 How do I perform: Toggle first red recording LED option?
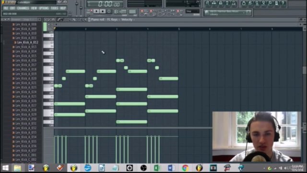click(142, 11)
